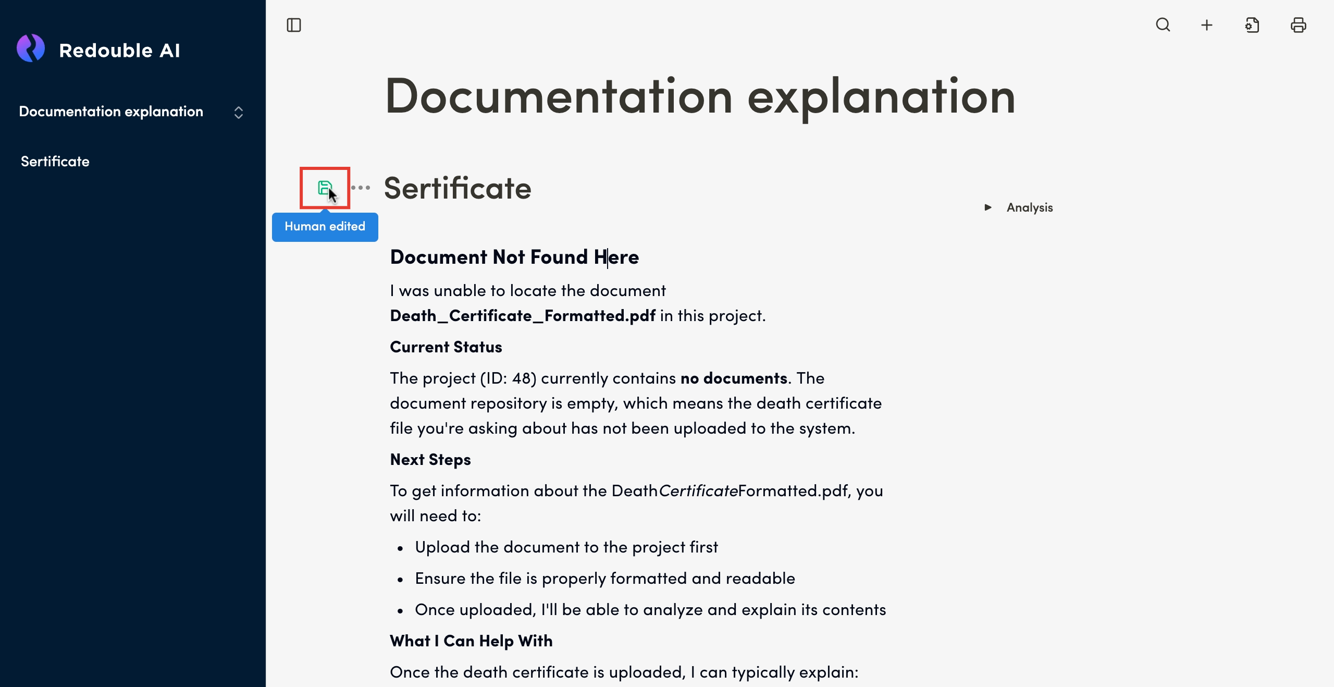Click the Next Steps subheading

tap(430, 460)
